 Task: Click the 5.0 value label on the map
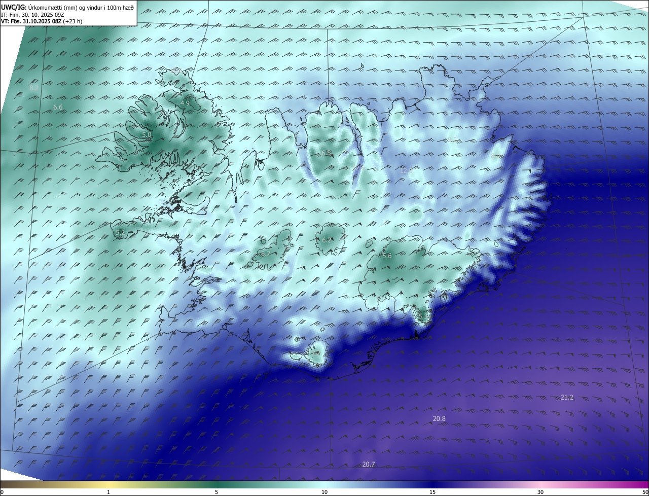pyautogui.click(x=147, y=135)
